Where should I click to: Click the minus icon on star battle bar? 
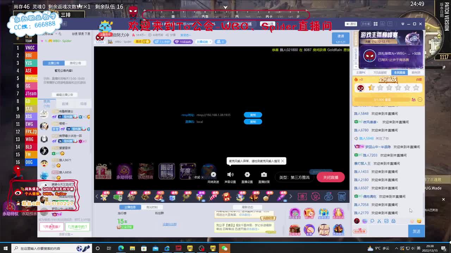(420, 100)
